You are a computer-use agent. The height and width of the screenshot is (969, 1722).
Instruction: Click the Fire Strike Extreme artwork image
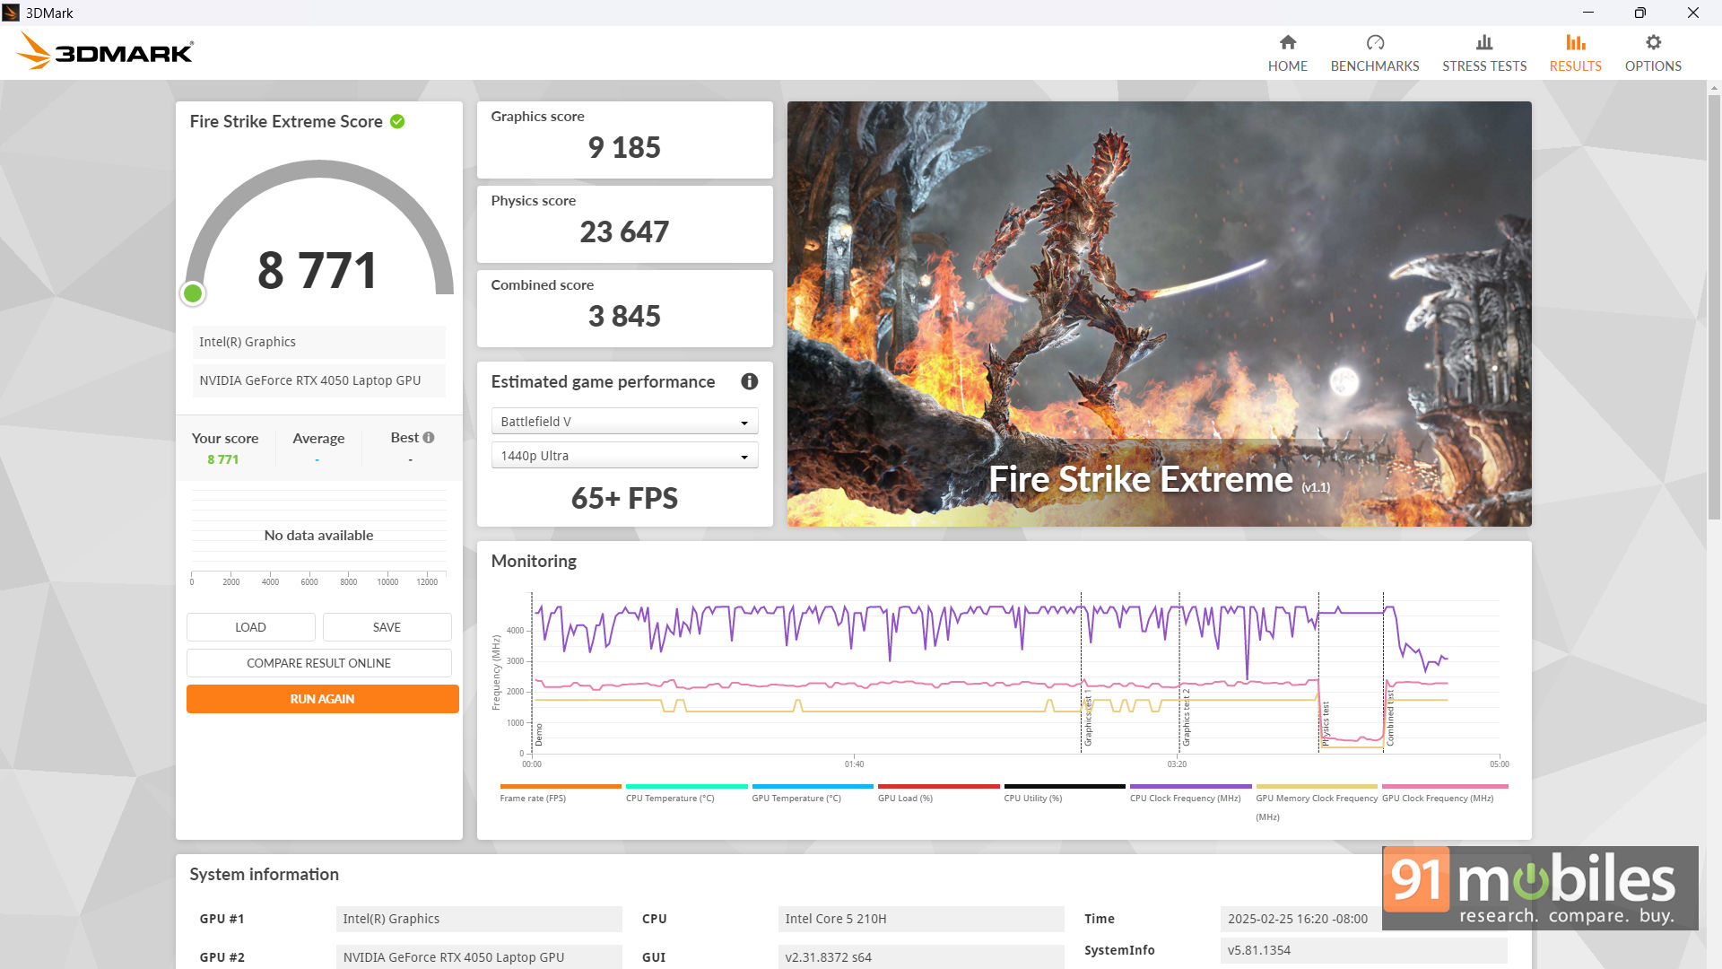(1159, 313)
